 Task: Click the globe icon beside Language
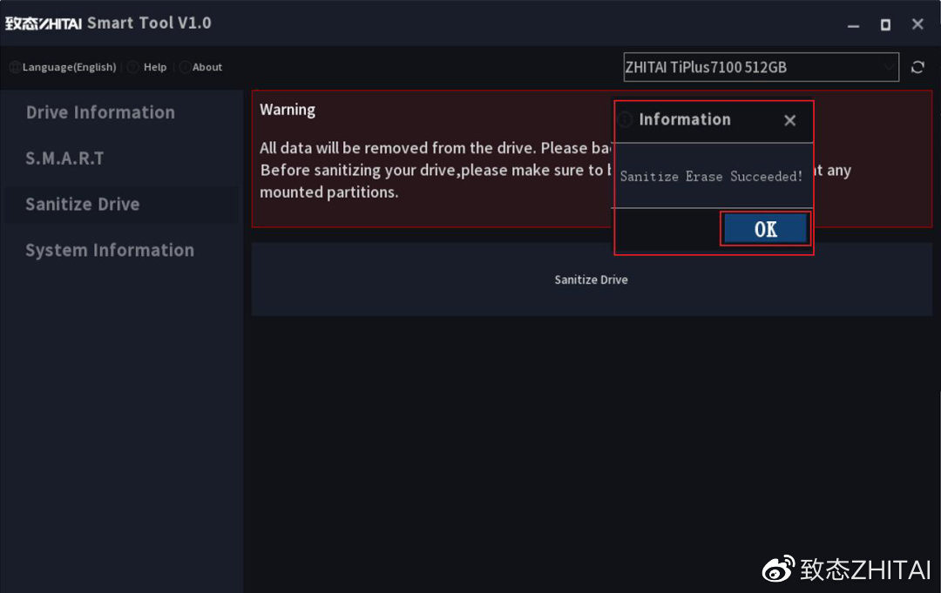click(x=14, y=67)
